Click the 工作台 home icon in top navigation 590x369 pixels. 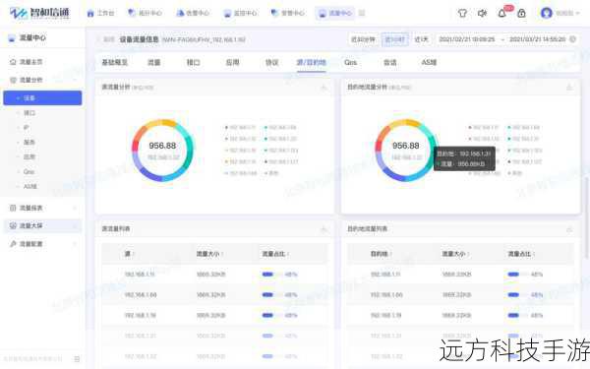click(x=90, y=13)
